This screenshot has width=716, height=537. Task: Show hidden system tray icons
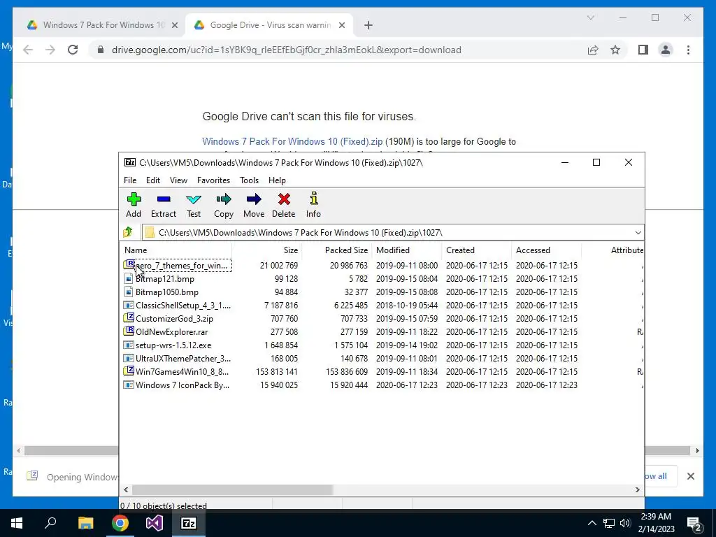click(592, 523)
